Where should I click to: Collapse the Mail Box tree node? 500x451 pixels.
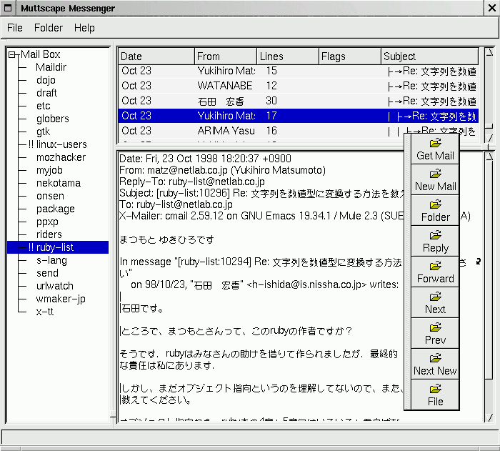[x=12, y=55]
